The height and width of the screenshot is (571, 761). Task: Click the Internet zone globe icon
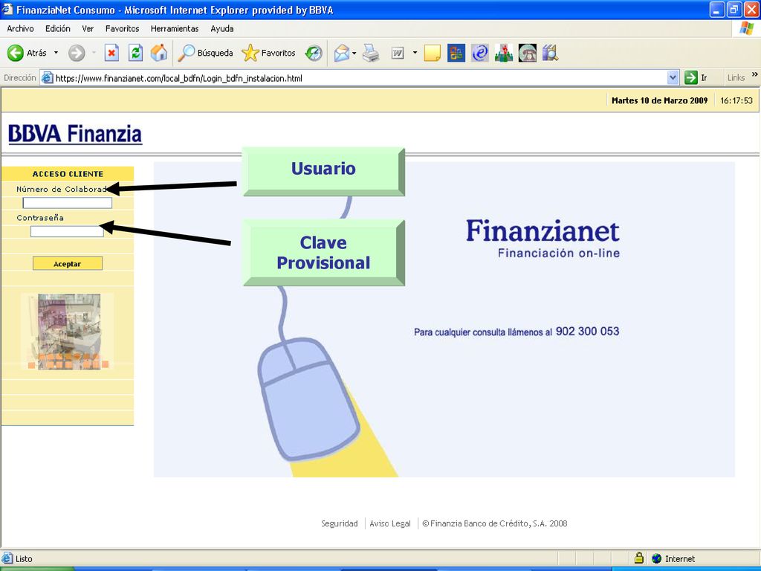[657, 558]
